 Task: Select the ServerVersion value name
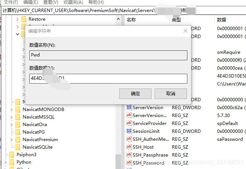(x=148, y=108)
